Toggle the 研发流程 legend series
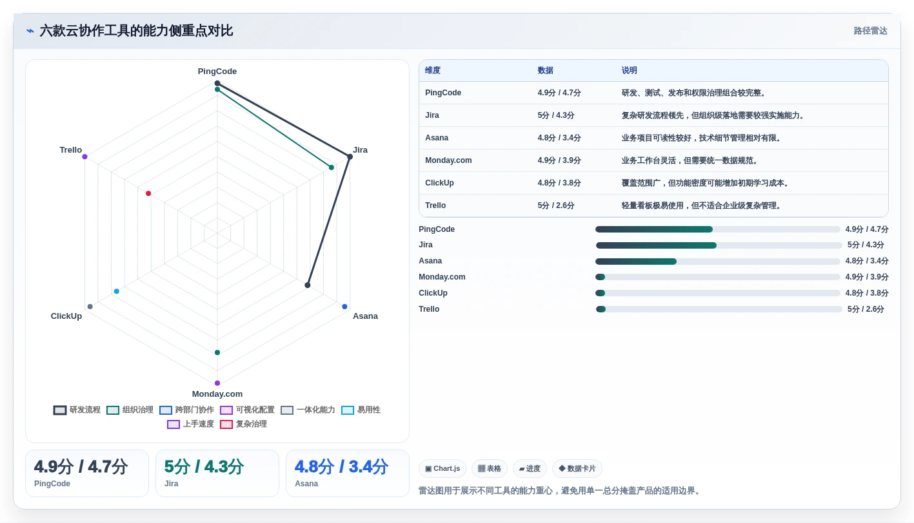914x523 pixels. 77,410
